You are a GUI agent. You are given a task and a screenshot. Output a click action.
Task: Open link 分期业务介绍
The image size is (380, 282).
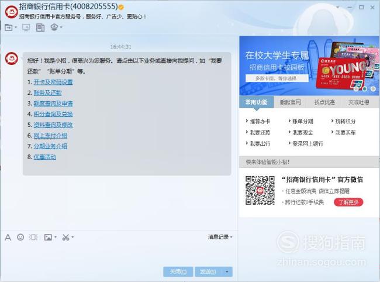(x=50, y=146)
